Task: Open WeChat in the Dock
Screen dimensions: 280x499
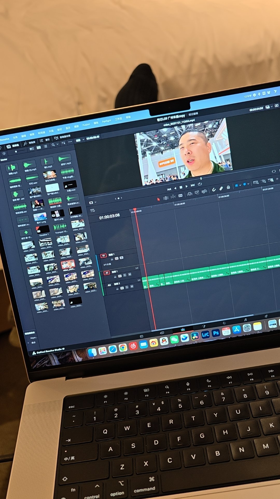Action: pos(174,339)
